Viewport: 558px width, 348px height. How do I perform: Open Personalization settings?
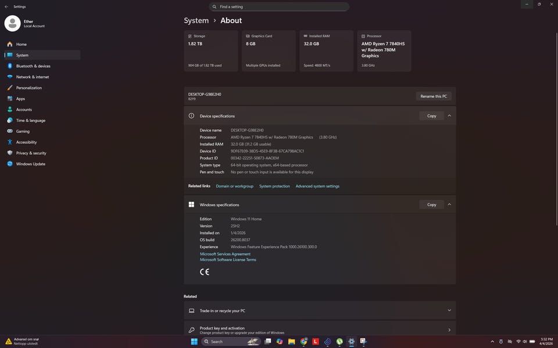42,88
